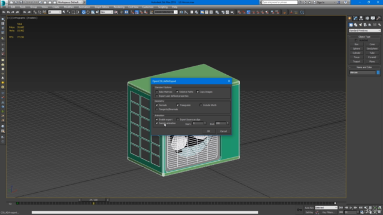Select Space Warps category in Create panel

tap(375, 25)
